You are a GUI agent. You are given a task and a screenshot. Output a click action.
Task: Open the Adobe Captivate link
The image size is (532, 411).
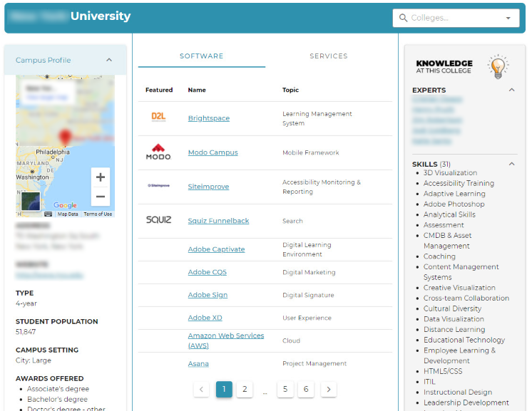point(217,249)
